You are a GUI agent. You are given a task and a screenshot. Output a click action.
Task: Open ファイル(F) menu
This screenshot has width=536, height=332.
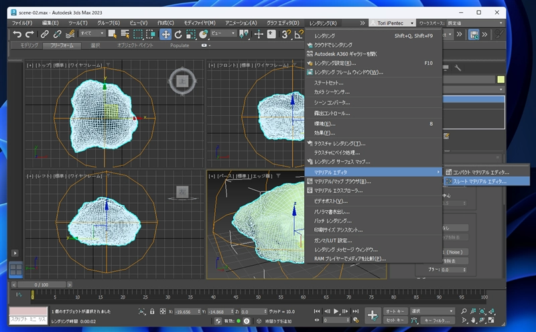[22, 23]
